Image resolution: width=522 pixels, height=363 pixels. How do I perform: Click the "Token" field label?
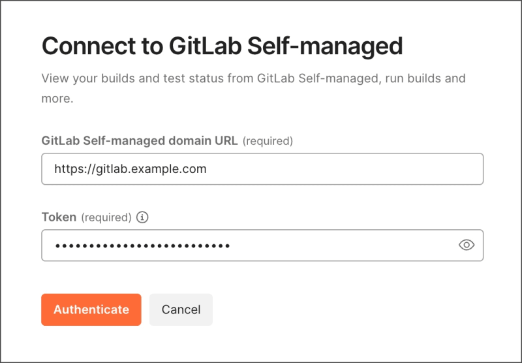[59, 217]
